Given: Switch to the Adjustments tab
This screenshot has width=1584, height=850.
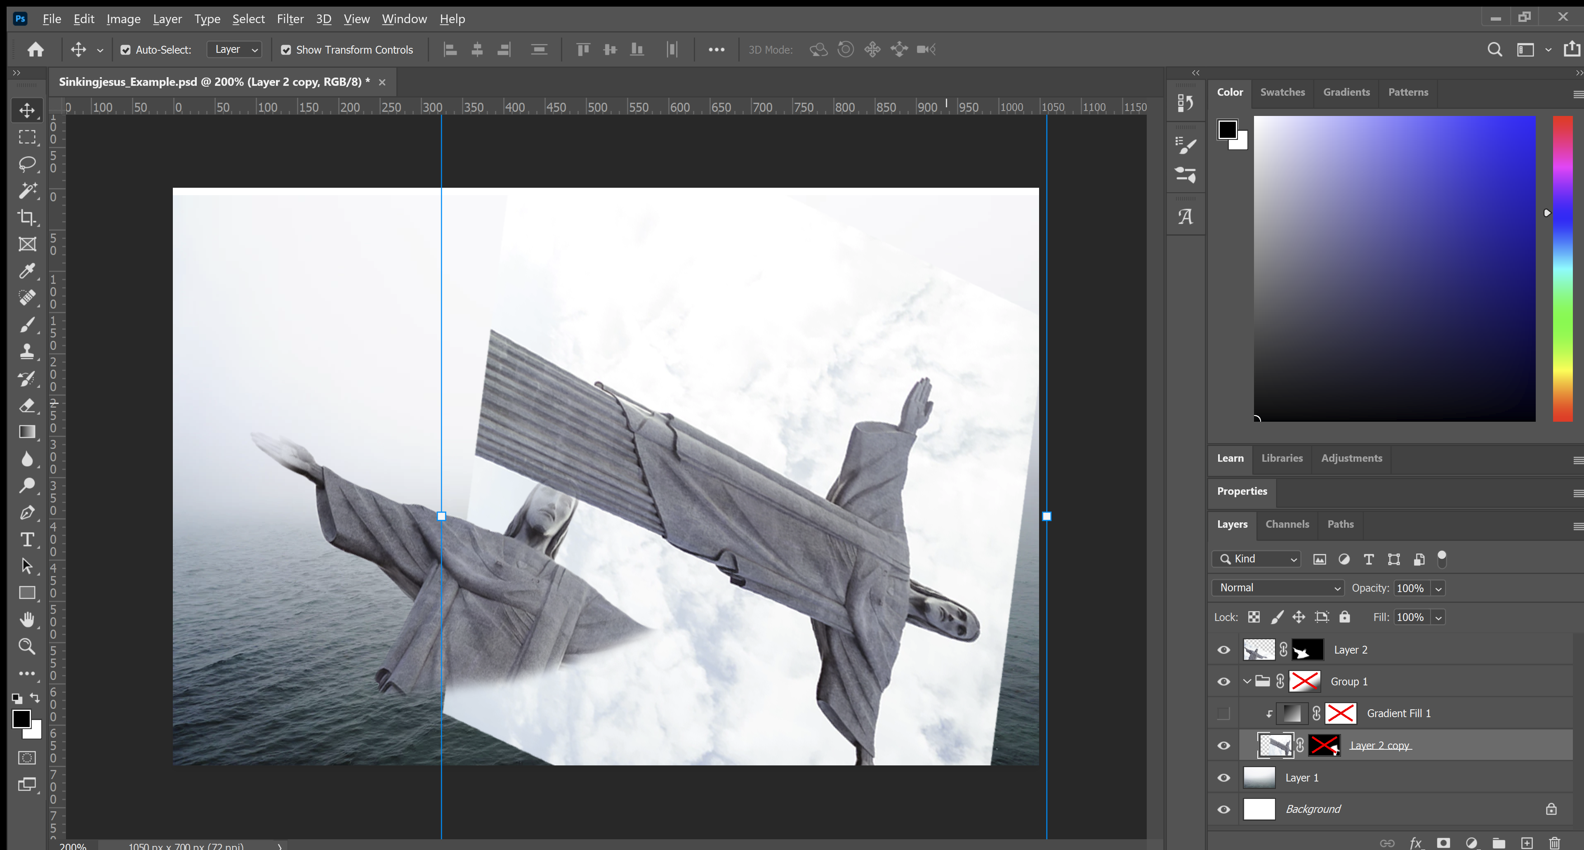Looking at the screenshot, I should (x=1352, y=458).
